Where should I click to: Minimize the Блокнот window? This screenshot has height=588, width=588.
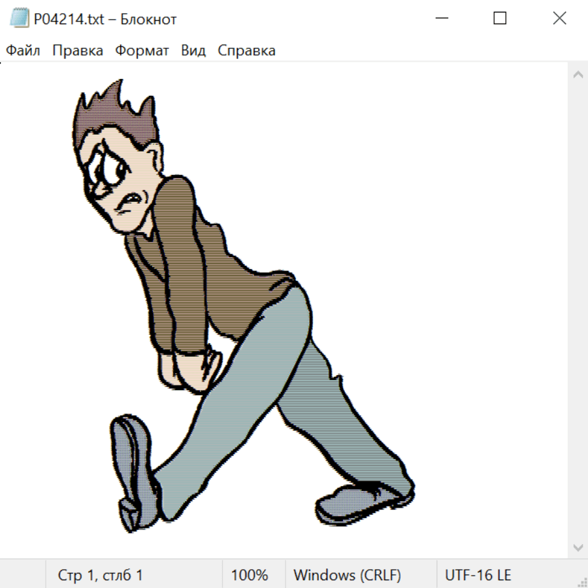pyautogui.click(x=440, y=19)
